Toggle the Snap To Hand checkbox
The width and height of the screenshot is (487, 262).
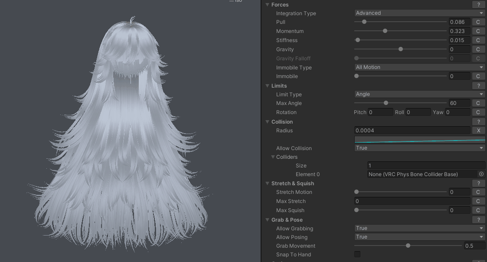pyautogui.click(x=357, y=255)
